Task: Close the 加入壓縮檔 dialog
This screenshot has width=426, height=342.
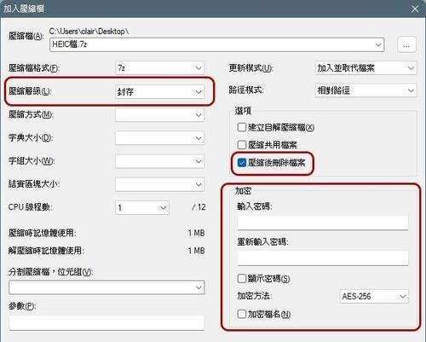Action: pos(415,9)
